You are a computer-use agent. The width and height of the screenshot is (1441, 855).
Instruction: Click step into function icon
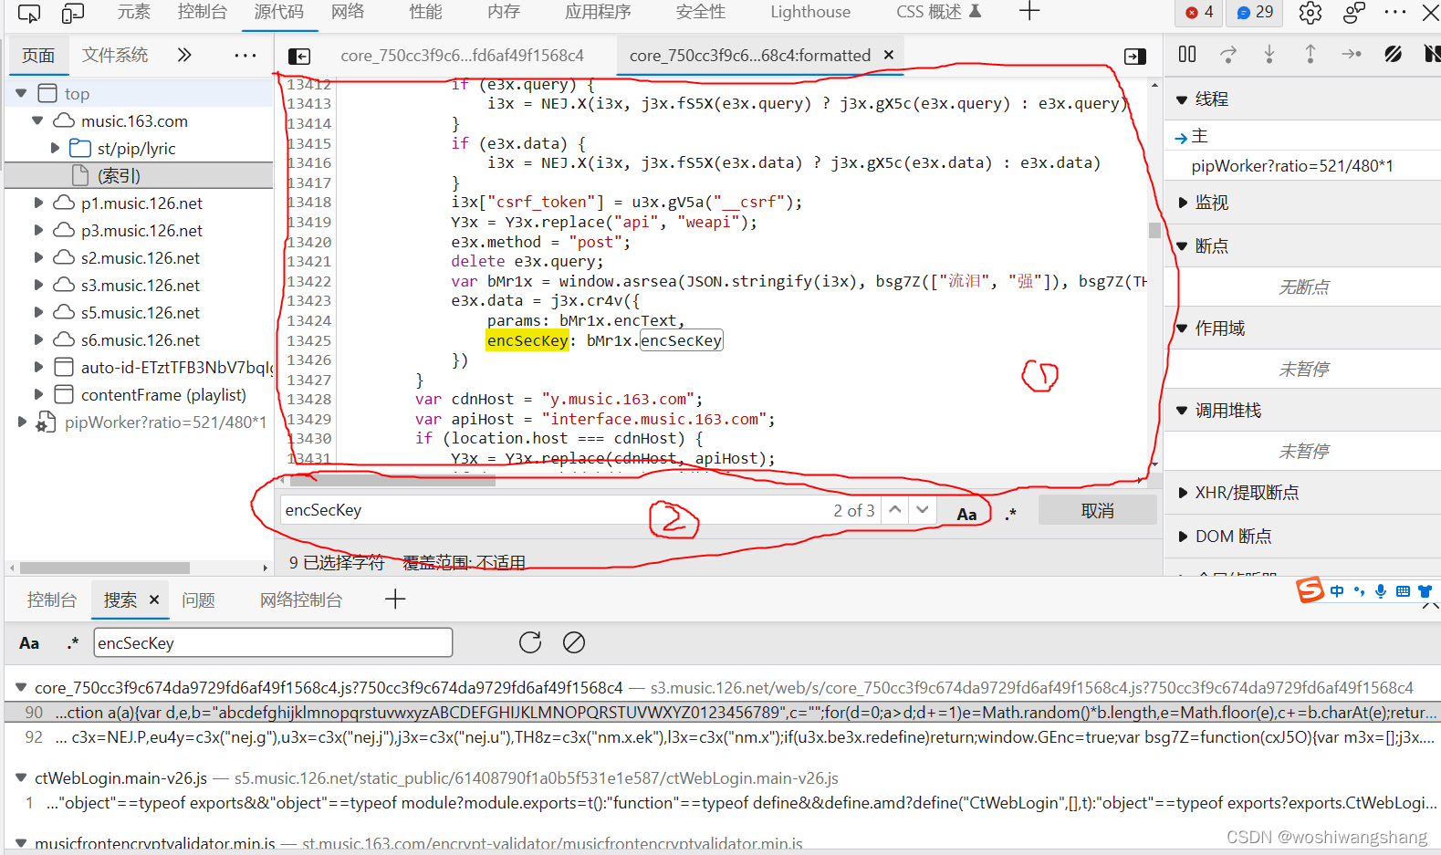(x=1269, y=55)
